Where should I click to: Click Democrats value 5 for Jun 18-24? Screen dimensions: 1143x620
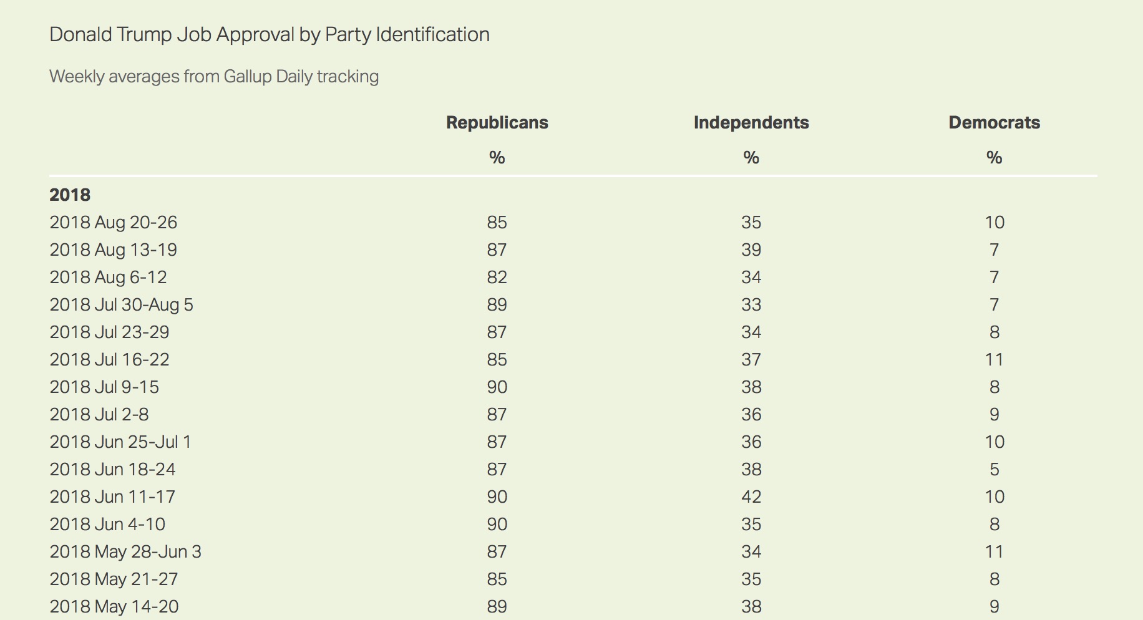click(995, 469)
